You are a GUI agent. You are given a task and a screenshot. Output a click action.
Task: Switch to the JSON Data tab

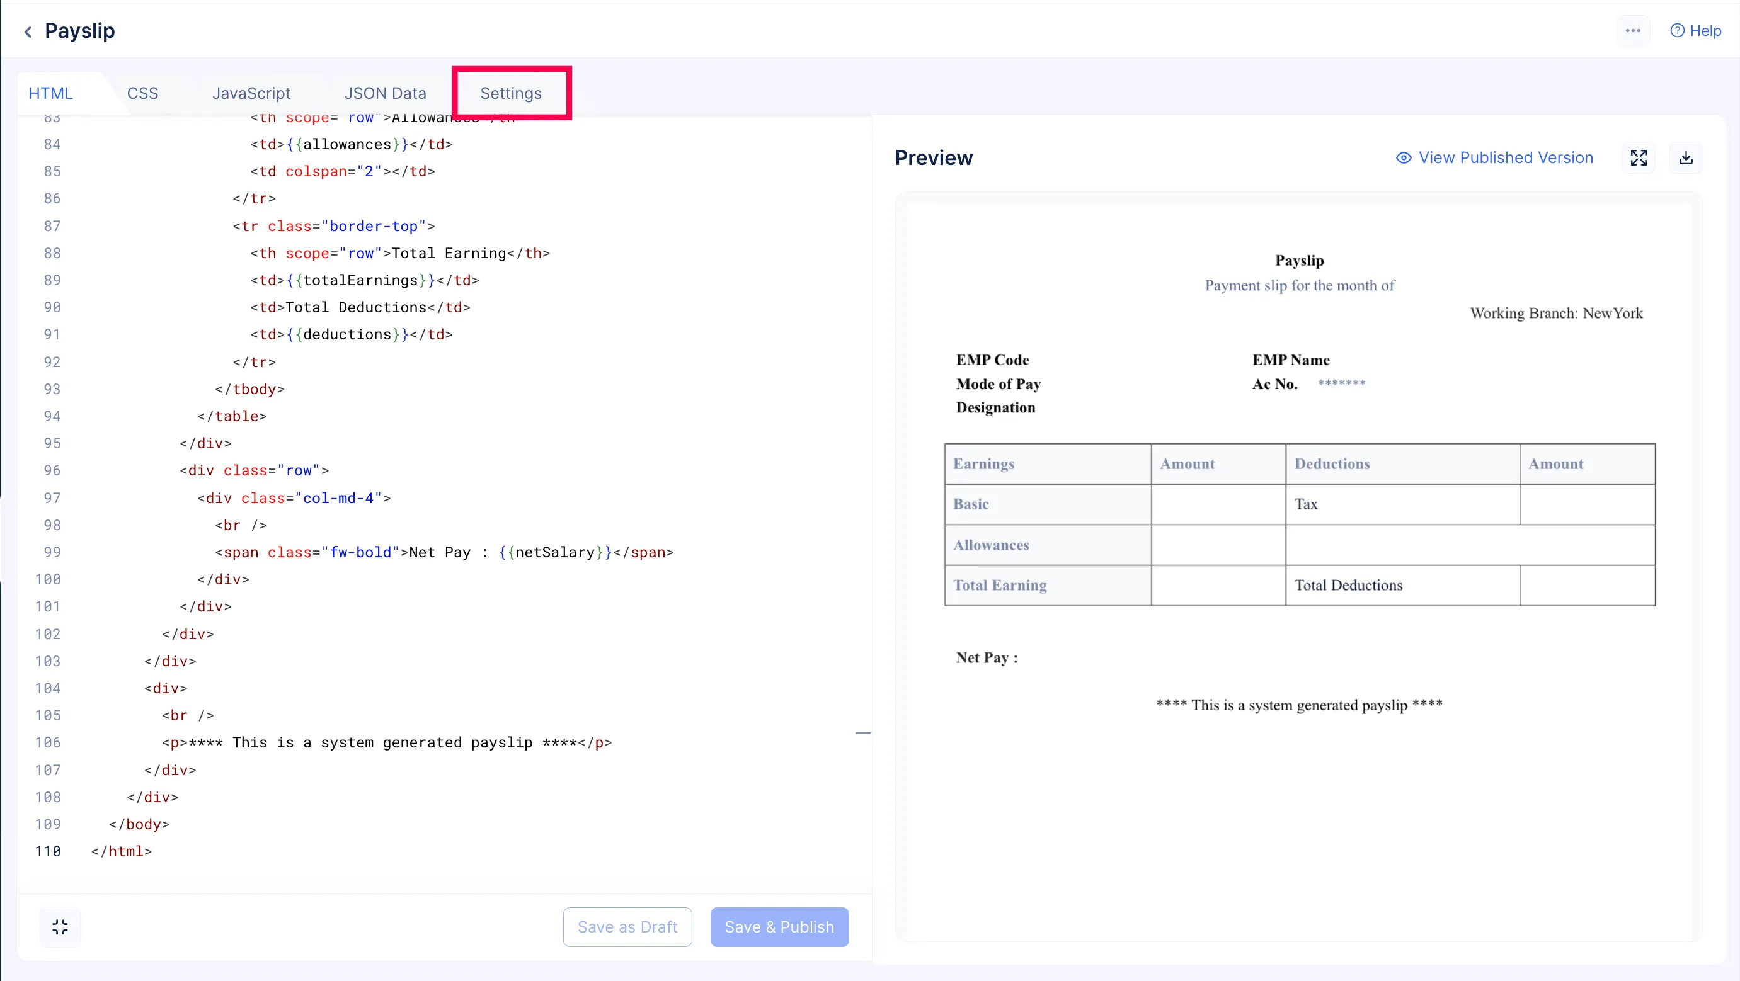(x=386, y=93)
